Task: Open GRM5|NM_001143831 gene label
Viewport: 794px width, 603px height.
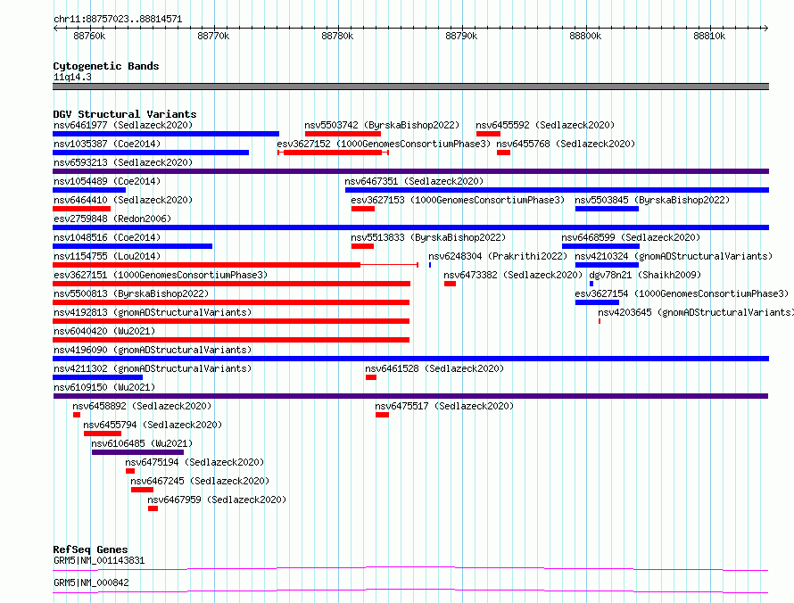Action: (x=99, y=560)
